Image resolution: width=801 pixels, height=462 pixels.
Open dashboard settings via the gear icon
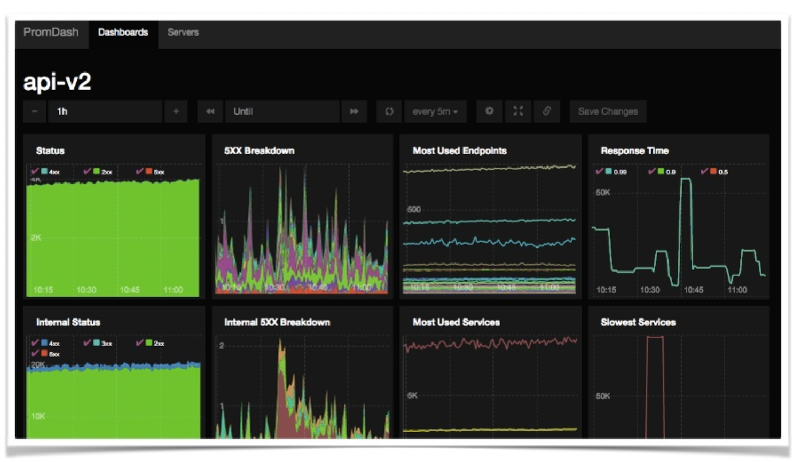(x=489, y=111)
